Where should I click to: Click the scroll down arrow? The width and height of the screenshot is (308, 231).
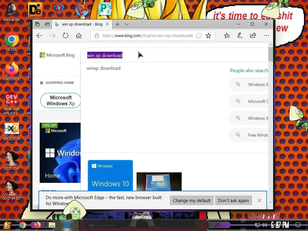tap(270, 202)
